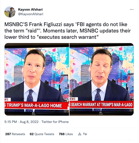Click the Tip label text
The image size is (139, 143).
point(85,134)
